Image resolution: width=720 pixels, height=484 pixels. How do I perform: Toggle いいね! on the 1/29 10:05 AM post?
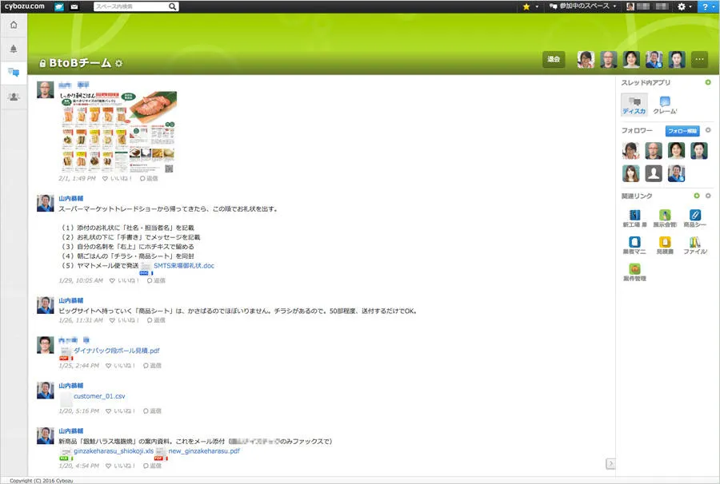124,281
